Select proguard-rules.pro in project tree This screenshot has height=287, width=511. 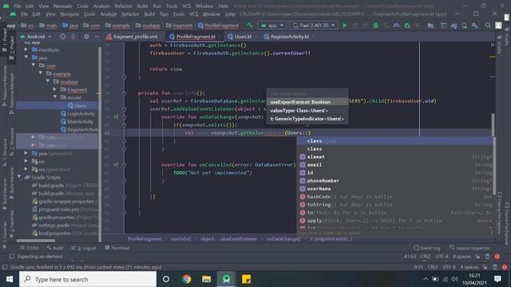point(58,209)
